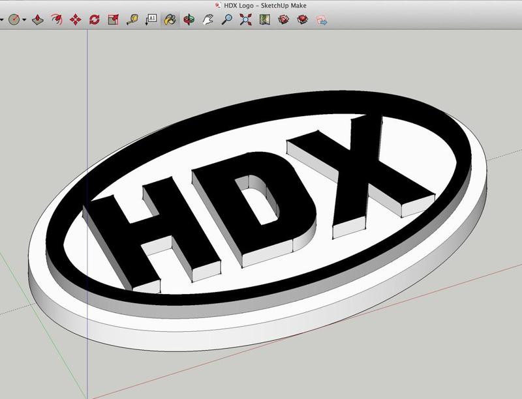Select the Scale tool
Screen dimensions: 522x399
click(x=114, y=20)
